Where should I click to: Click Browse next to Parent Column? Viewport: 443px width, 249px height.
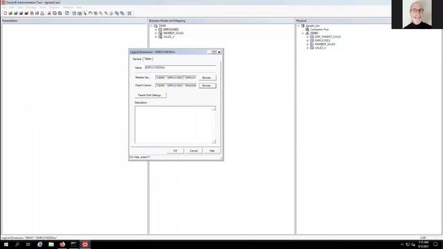click(x=208, y=86)
